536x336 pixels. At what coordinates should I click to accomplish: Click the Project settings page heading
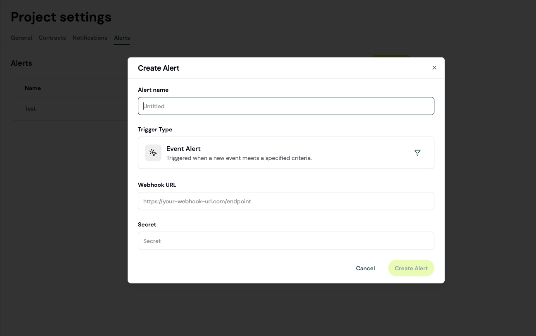pyautogui.click(x=61, y=17)
